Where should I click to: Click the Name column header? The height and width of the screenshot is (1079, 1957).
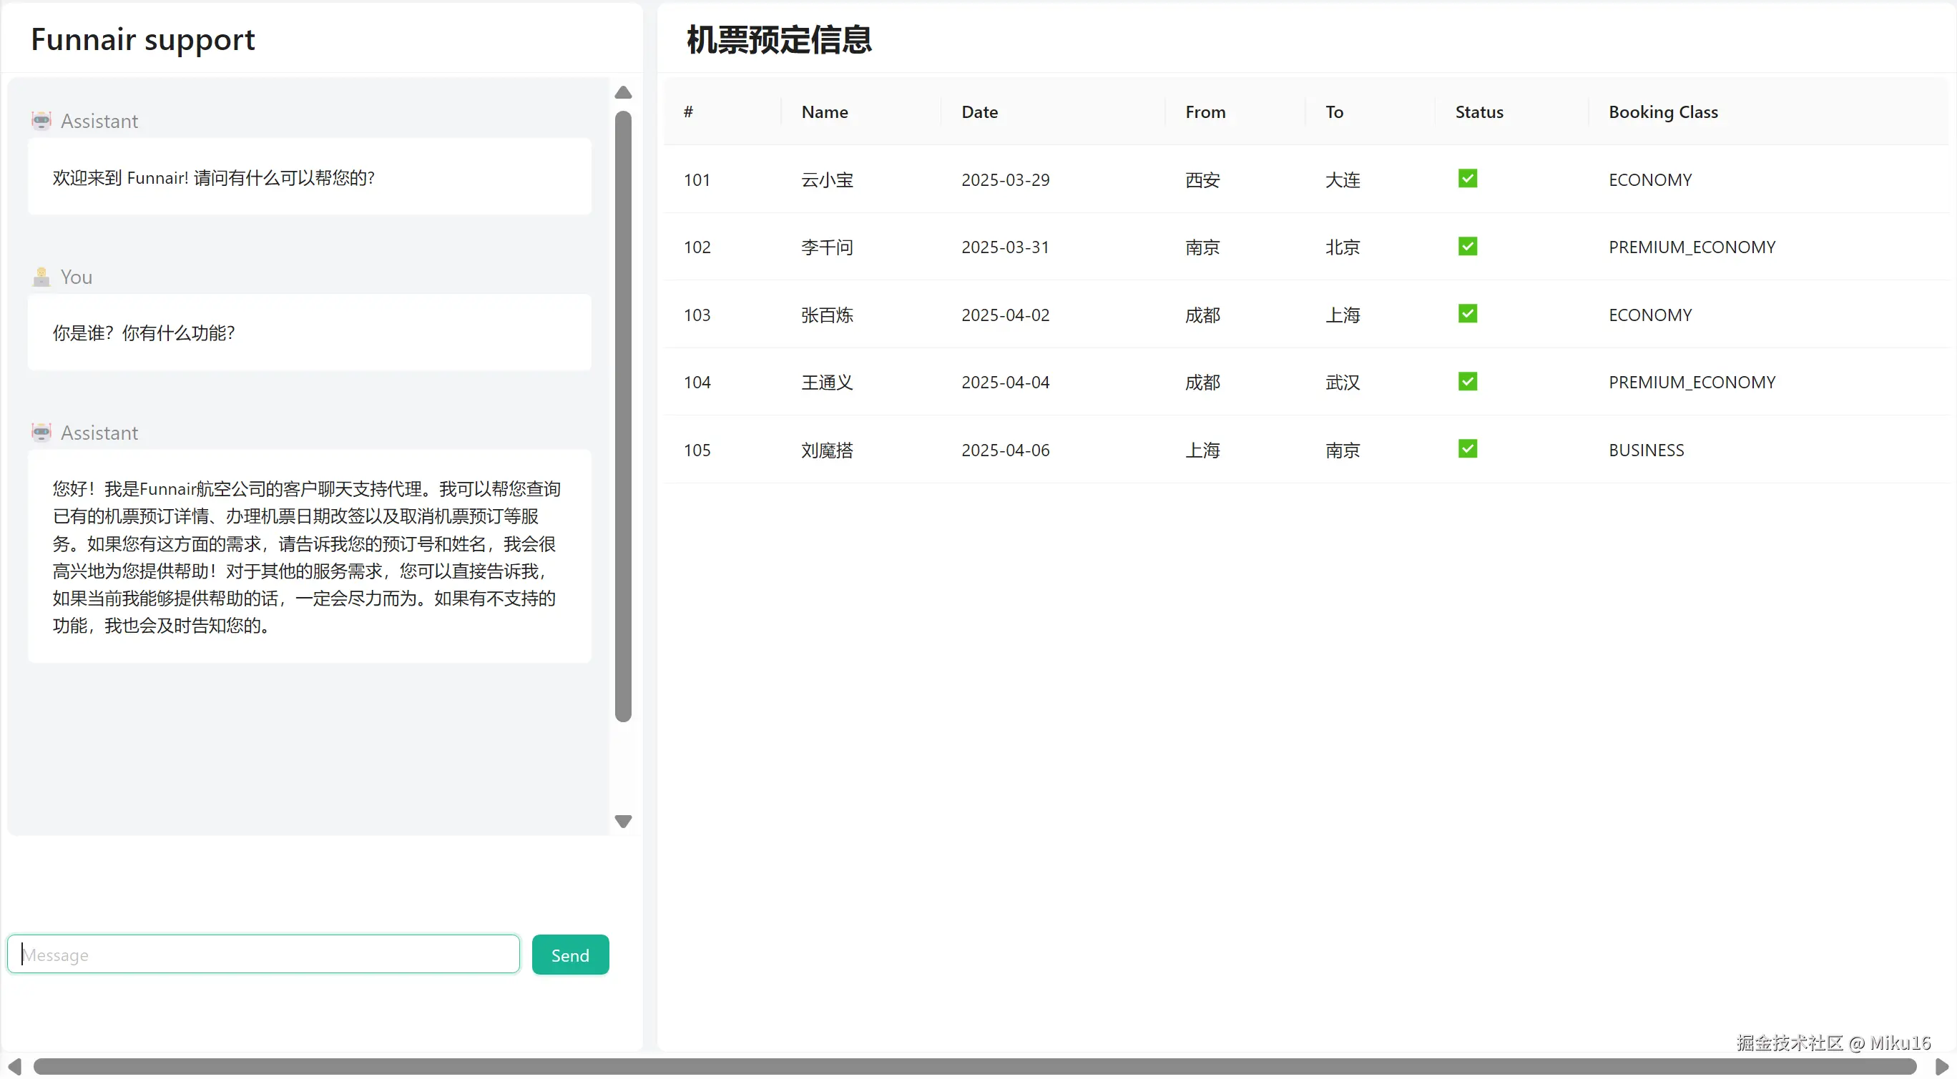pos(824,112)
